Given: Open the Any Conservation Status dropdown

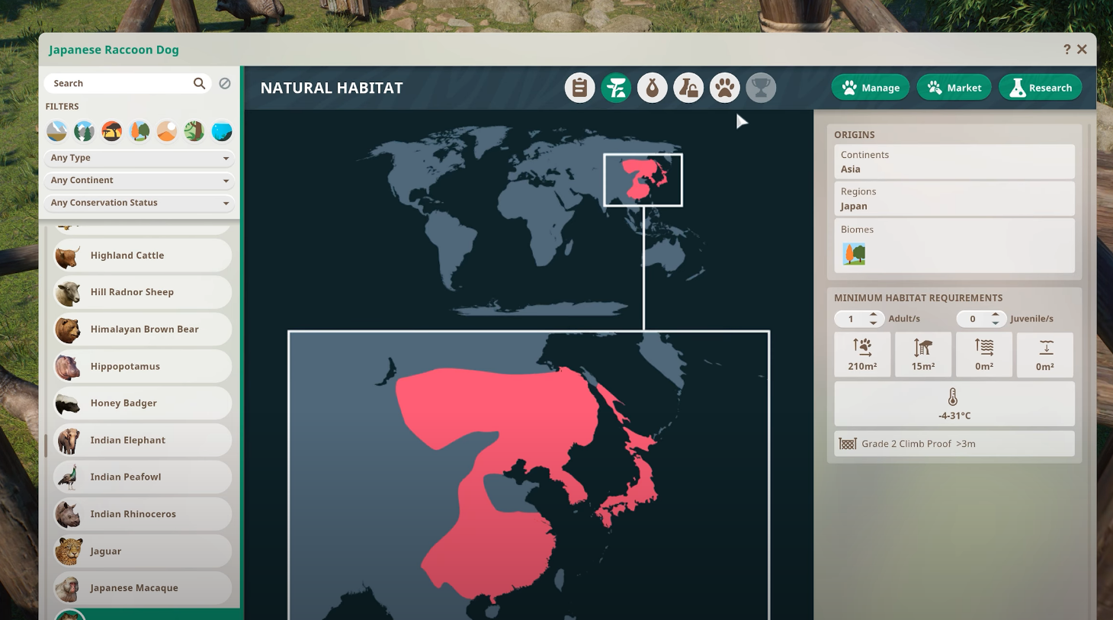Looking at the screenshot, I should (140, 203).
